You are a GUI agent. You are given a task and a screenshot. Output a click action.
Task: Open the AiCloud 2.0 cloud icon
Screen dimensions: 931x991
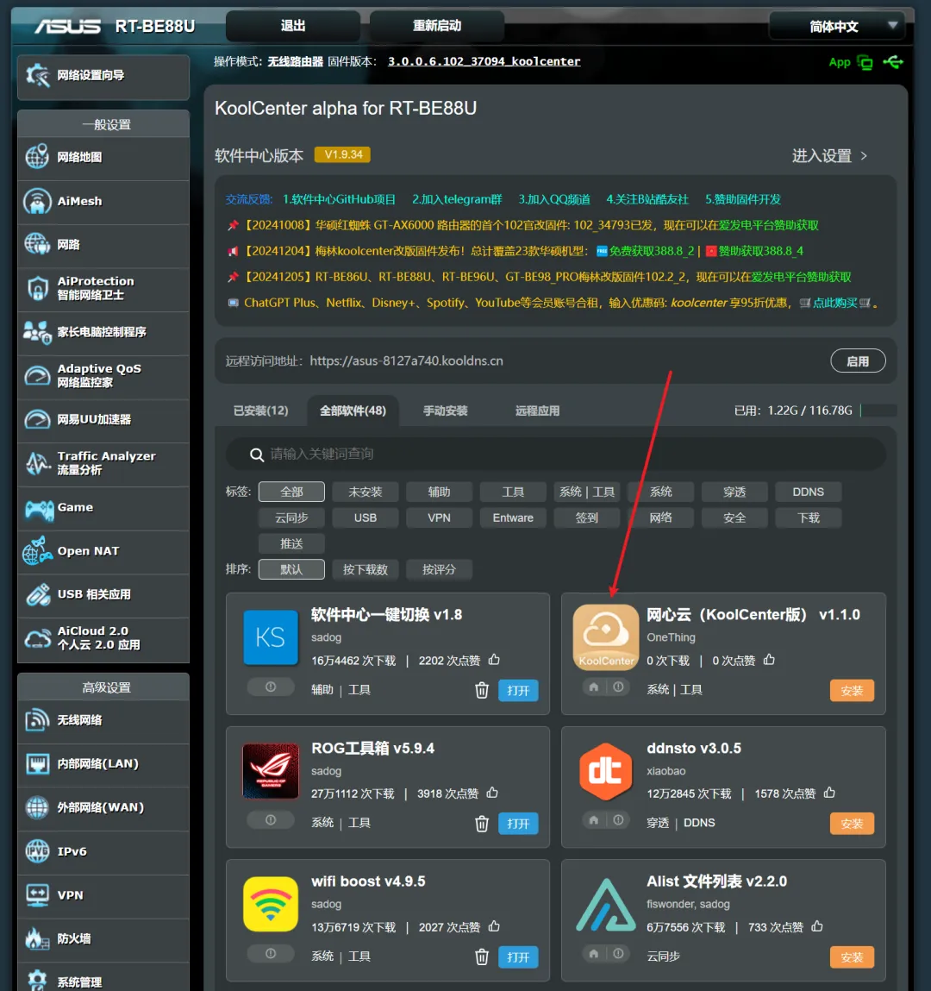point(37,638)
